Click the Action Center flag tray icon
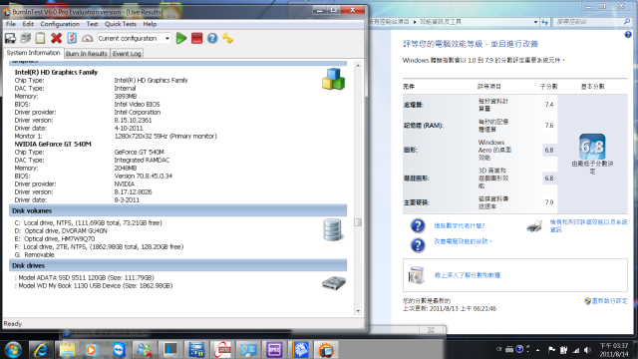The image size is (638, 359). point(551,350)
